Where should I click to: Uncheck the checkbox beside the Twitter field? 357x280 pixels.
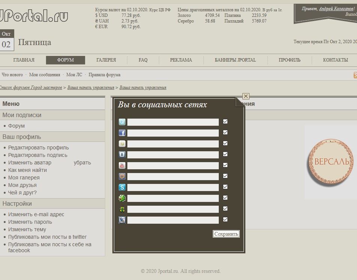[x=225, y=122]
